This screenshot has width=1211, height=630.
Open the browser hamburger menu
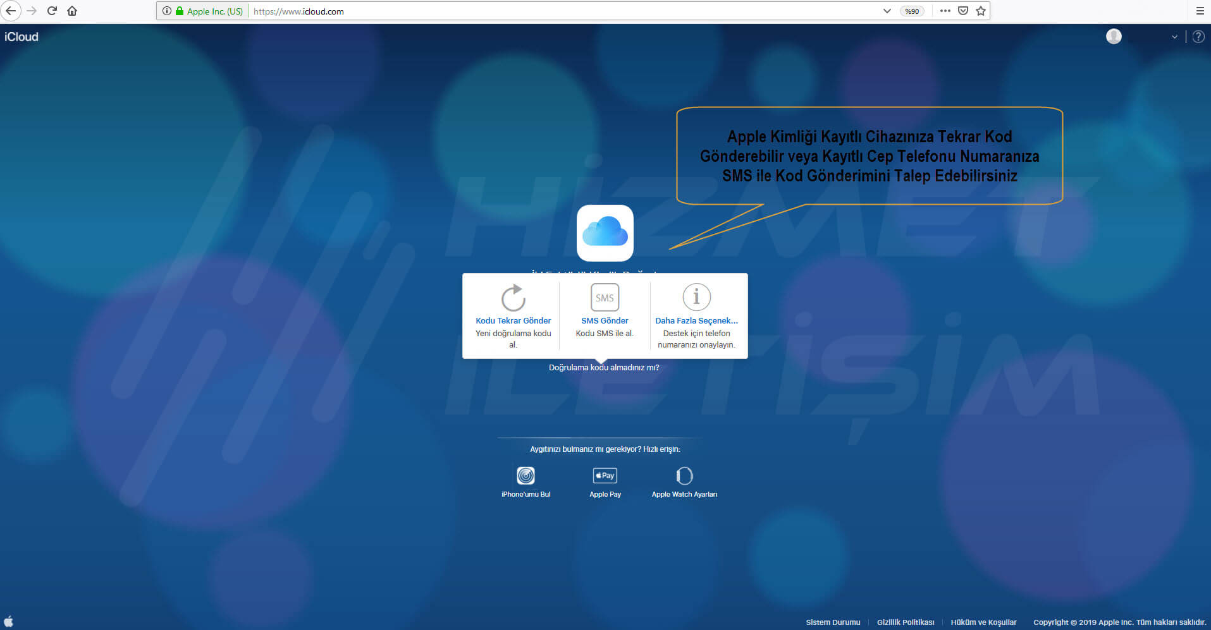point(1200,11)
